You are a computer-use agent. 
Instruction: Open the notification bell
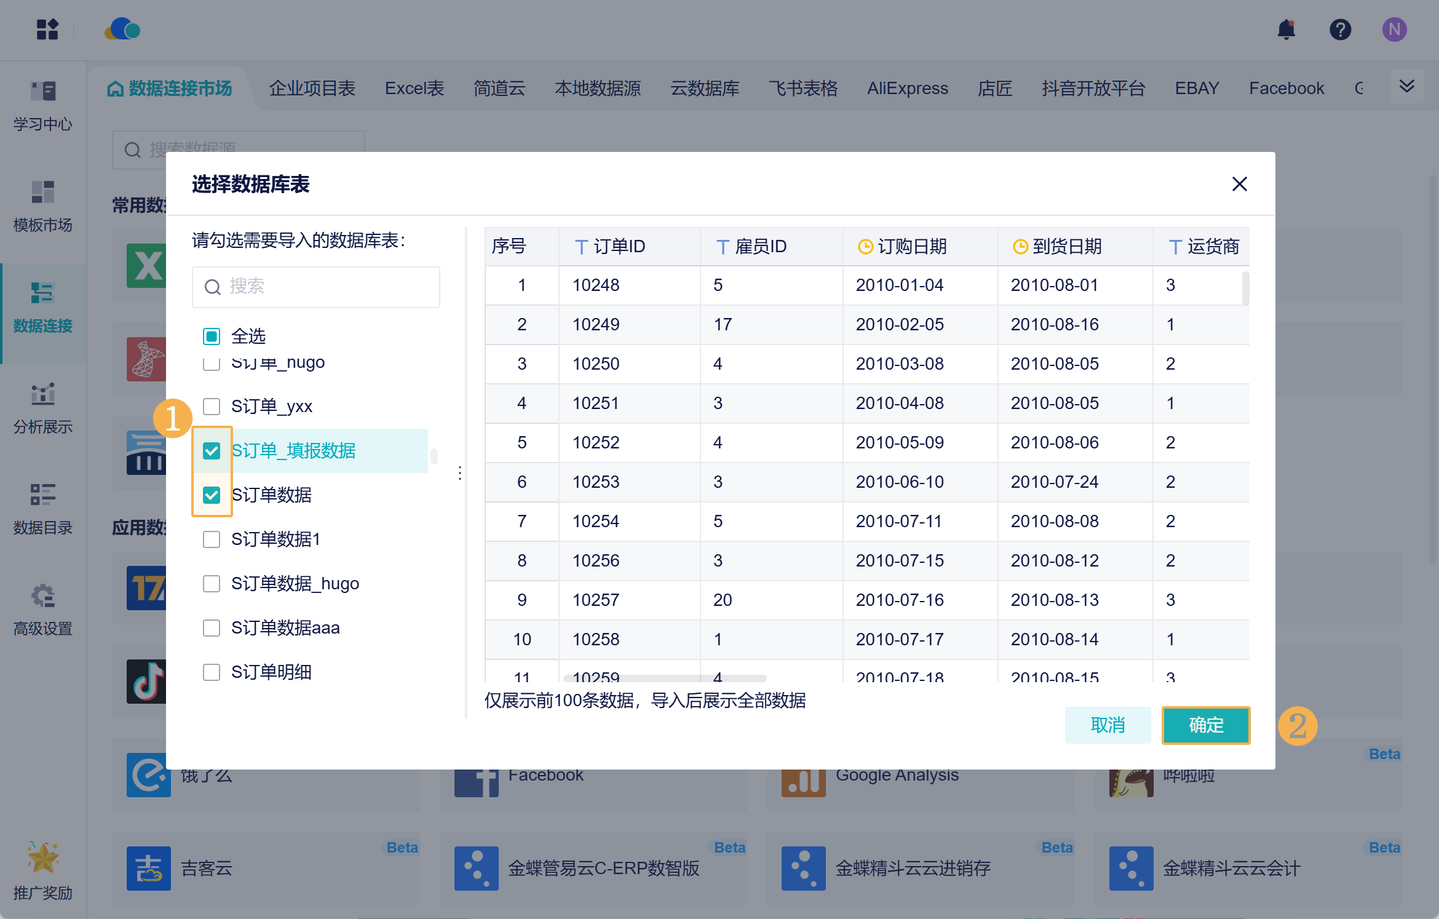point(1286,29)
